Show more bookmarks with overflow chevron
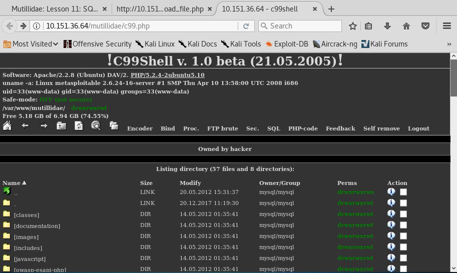The image size is (457, 273). click(x=449, y=44)
